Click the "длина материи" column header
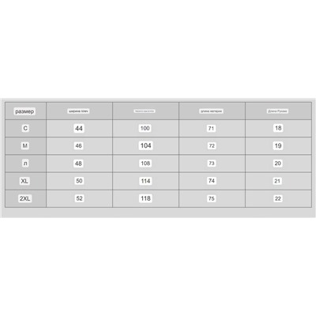Screen dimensions: 316x316 212,111
